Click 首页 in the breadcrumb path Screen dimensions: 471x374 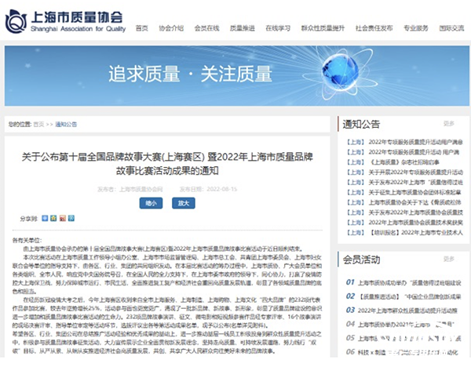(x=38, y=124)
